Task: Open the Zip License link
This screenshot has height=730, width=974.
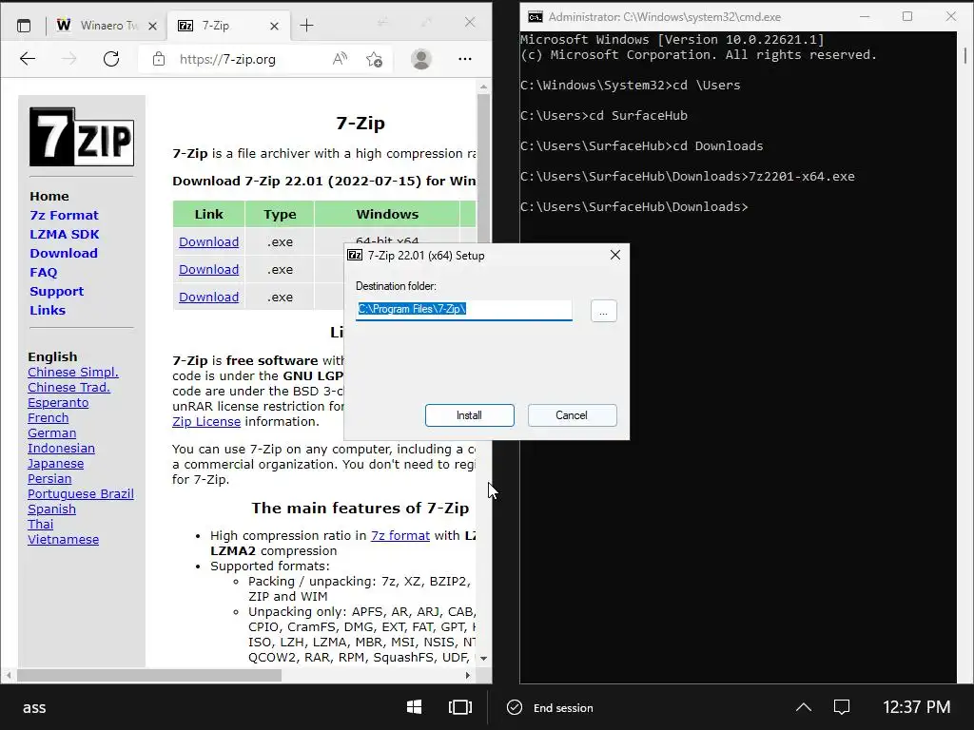Action: point(206,421)
